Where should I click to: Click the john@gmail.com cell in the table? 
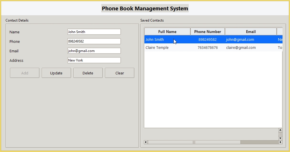[x=240, y=40]
